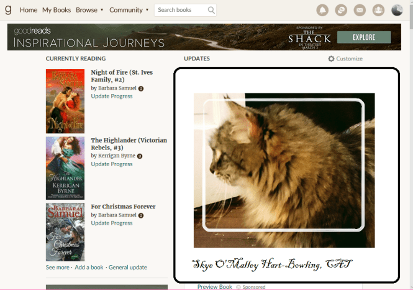Open the messages envelope icon
The width and height of the screenshot is (413, 290).
360,10
